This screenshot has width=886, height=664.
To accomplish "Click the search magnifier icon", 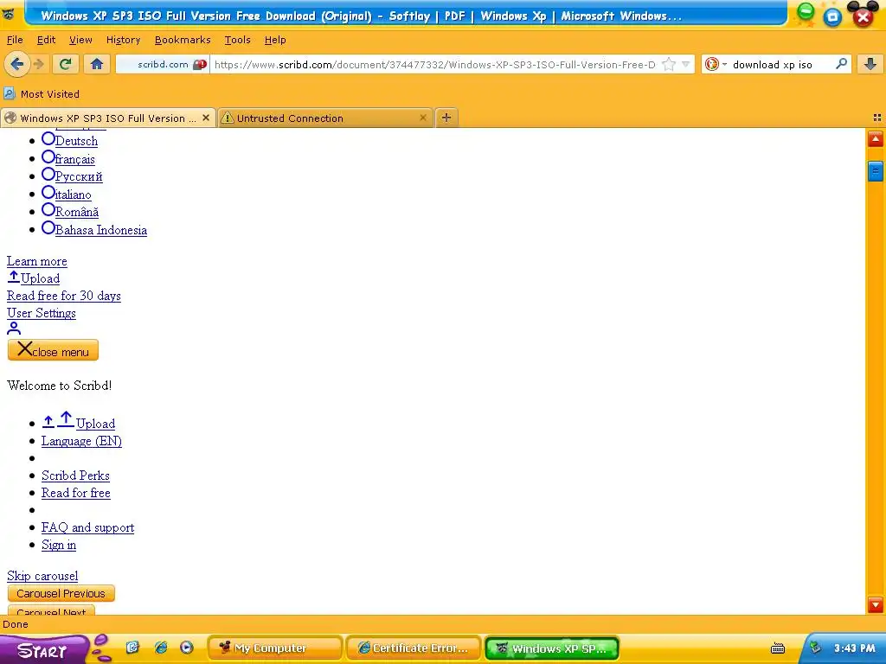I will tap(841, 64).
